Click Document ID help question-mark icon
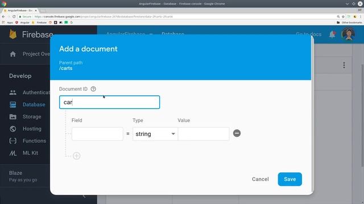 tap(93, 89)
